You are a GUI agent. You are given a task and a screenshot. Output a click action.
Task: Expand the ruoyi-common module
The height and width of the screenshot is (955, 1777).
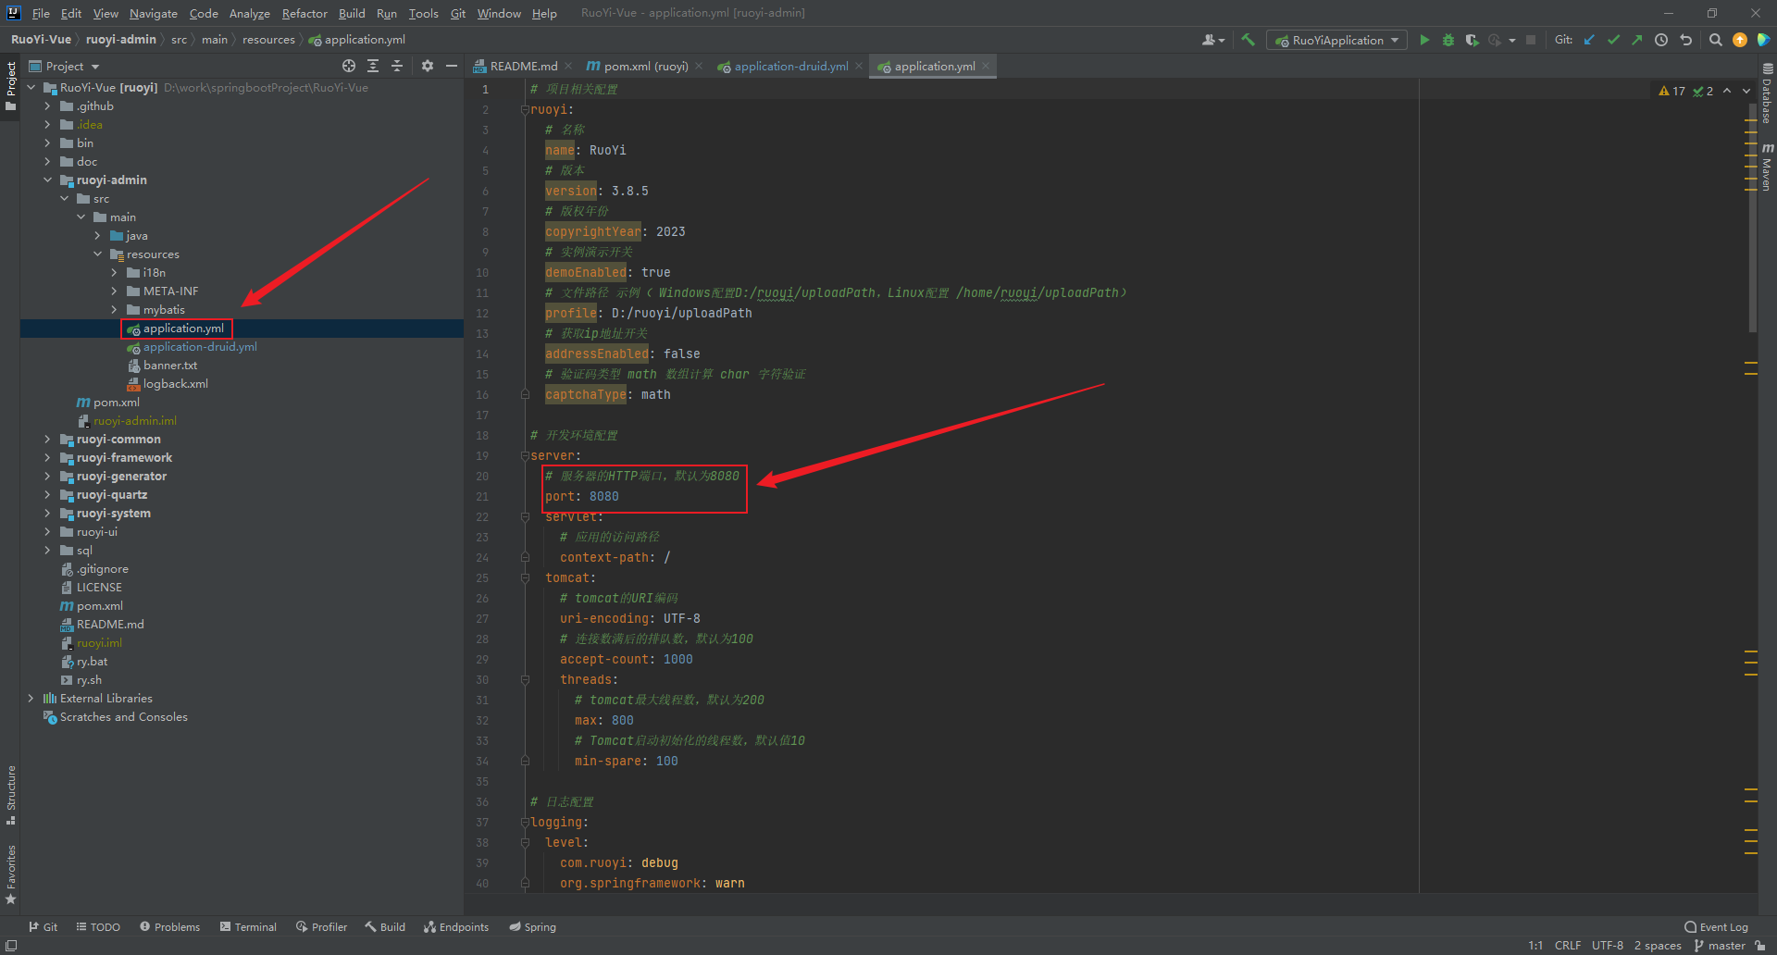(47, 439)
